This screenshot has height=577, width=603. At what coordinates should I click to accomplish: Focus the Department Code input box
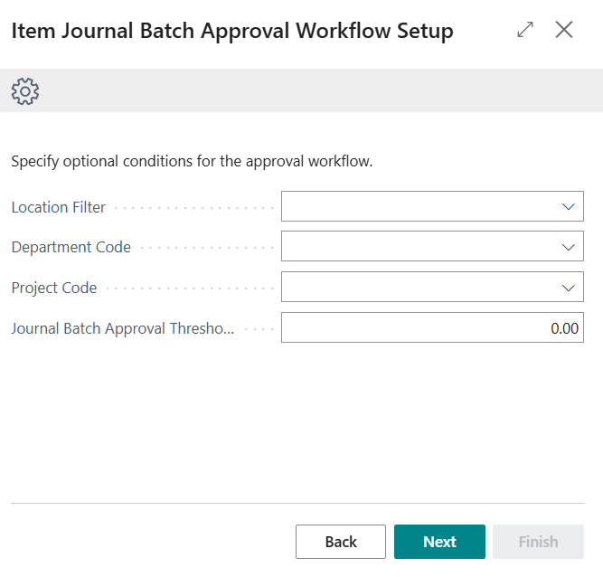point(416,247)
